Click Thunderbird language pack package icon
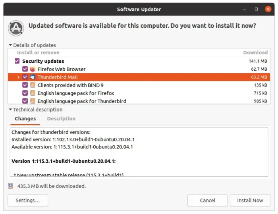 coord(33,101)
